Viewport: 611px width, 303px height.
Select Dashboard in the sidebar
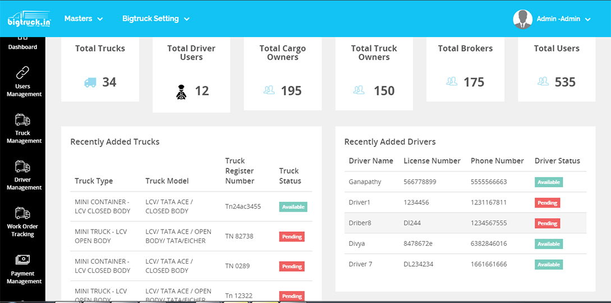tap(23, 43)
